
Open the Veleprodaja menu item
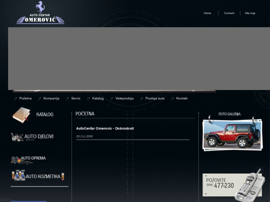124,98
